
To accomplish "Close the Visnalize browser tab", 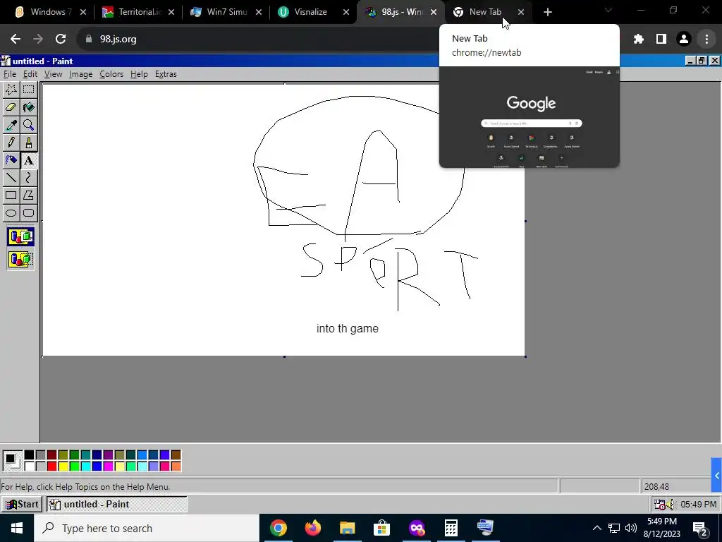I will [346, 13].
